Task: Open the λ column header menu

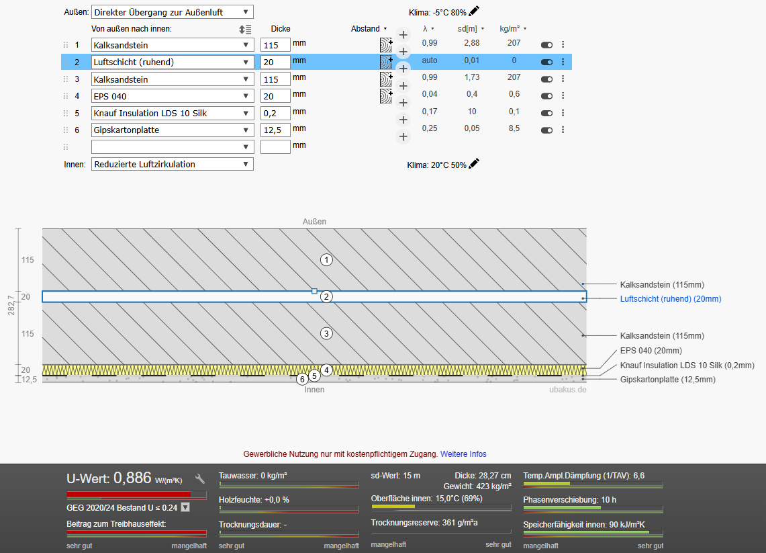Action: pyautogui.click(x=428, y=29)
